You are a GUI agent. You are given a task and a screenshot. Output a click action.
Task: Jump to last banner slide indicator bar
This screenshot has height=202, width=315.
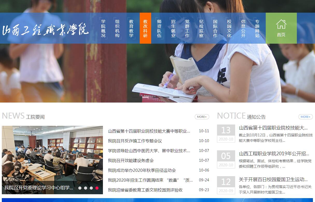point(176,97)
